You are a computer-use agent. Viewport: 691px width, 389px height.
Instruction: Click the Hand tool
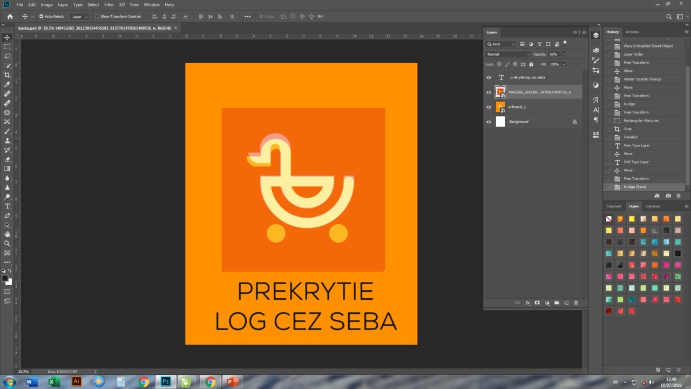[x=8, y=234]
